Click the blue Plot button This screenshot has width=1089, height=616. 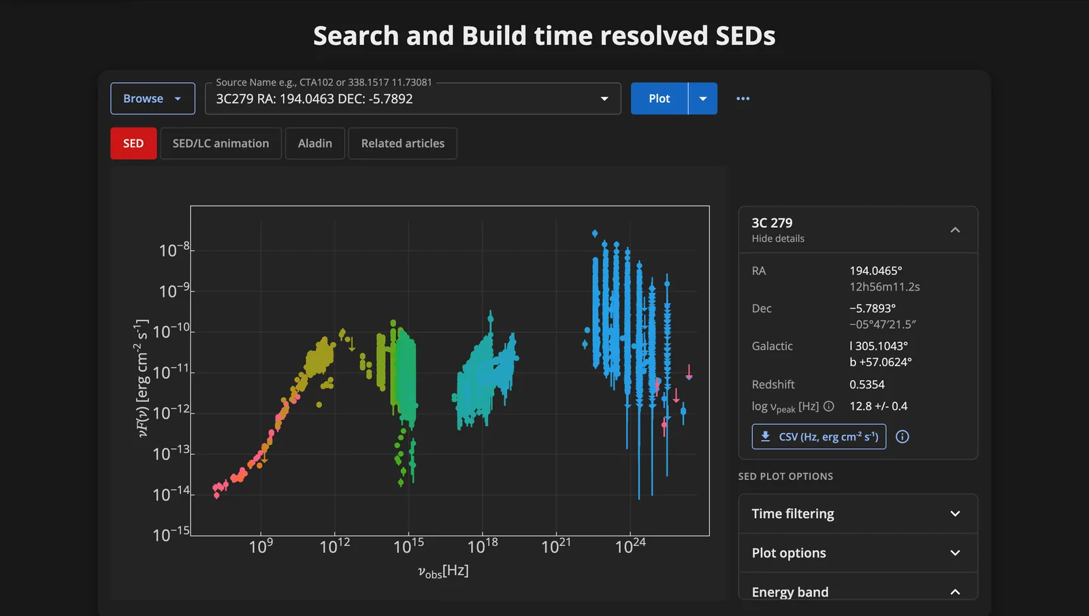click(x=660, y=99)
